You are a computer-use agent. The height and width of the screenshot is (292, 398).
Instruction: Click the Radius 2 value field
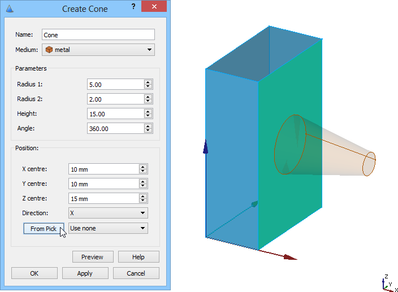[116, 99]
